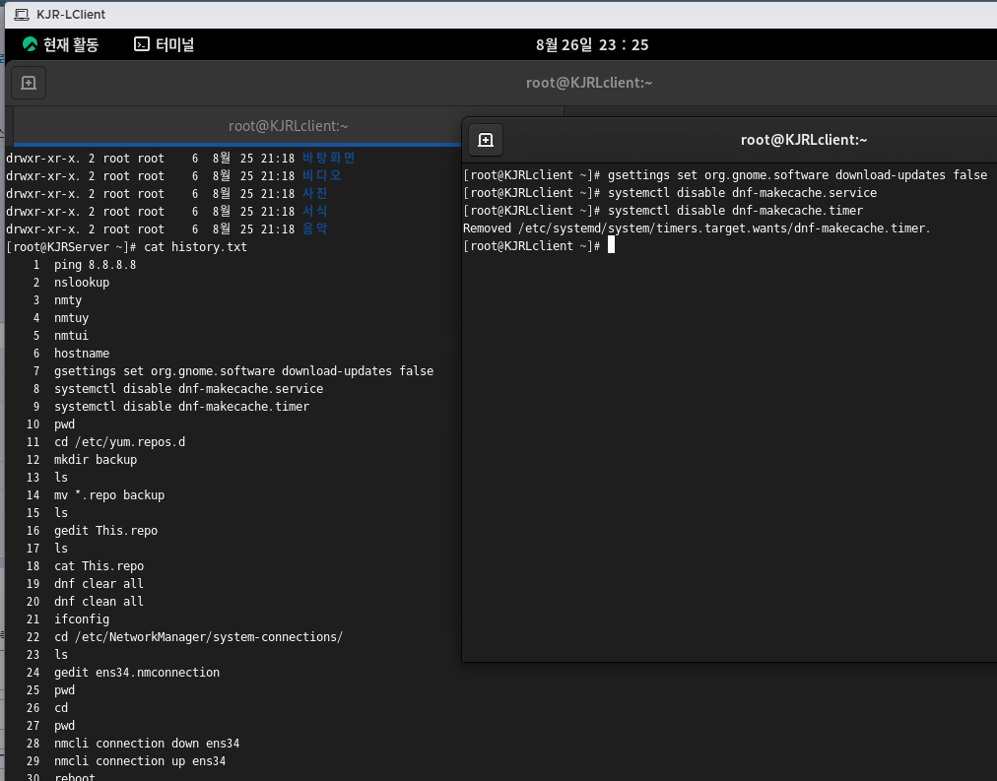Image resolution: width=997 pixels, height=781 pixels.
Task: Click the front terminal's empty prompt cursor
Action: [611, 245]
